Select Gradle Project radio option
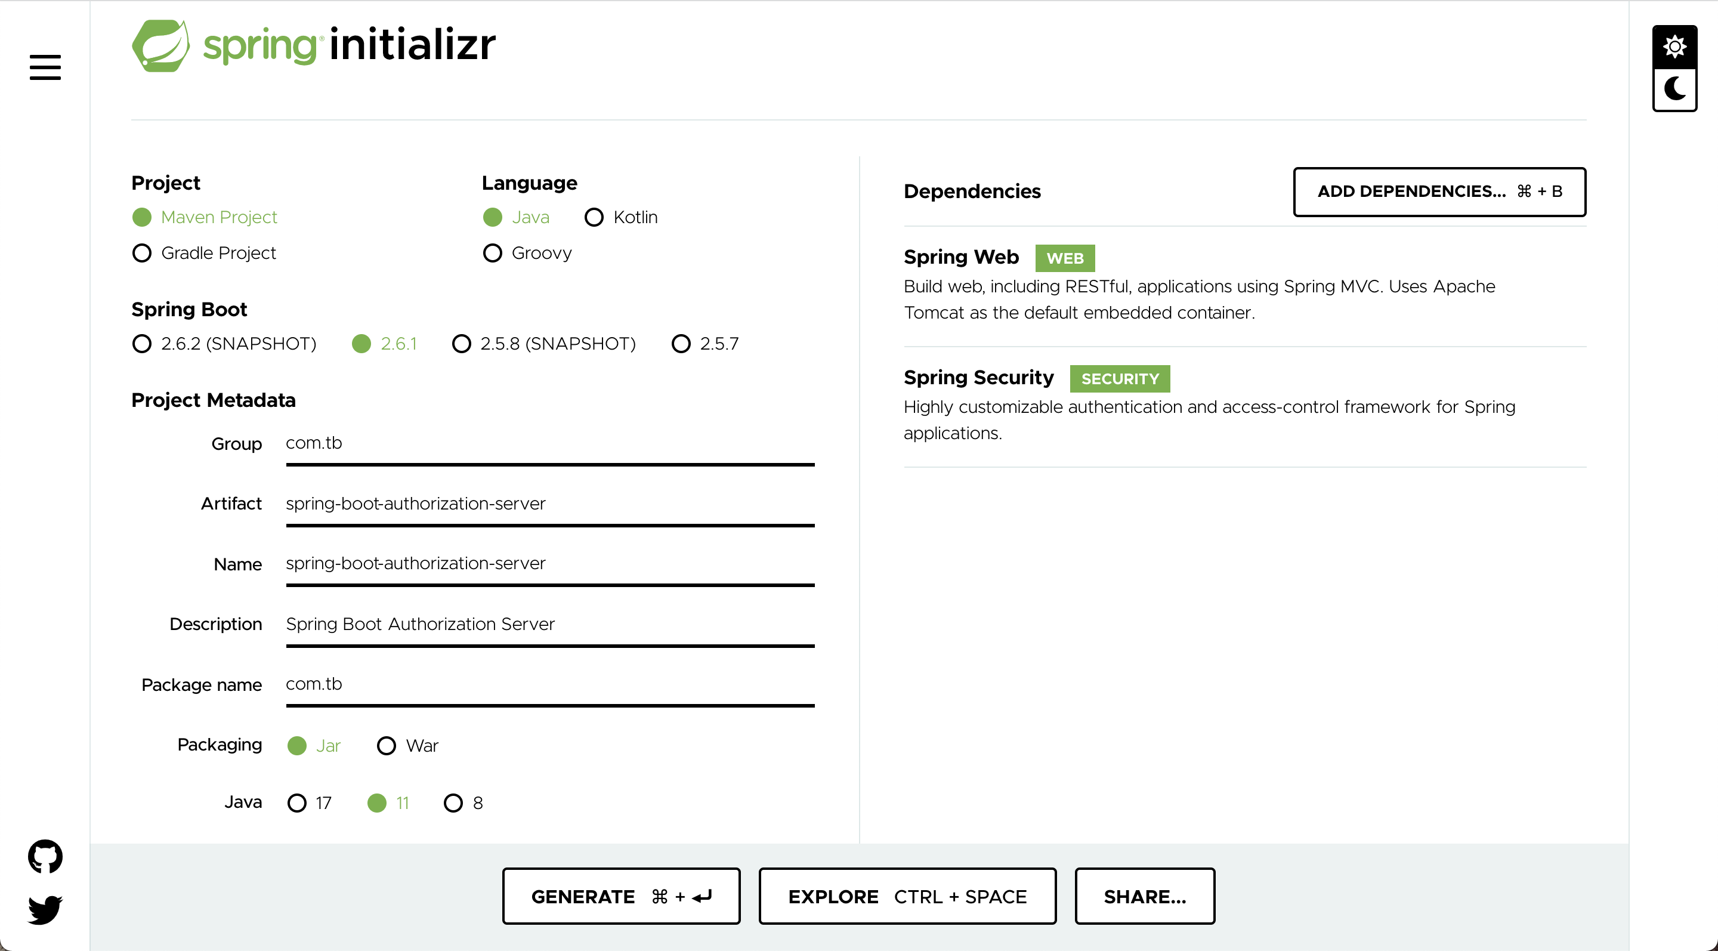The height and width of the screenshot is (951, 1718). click(x=204, y=254)
